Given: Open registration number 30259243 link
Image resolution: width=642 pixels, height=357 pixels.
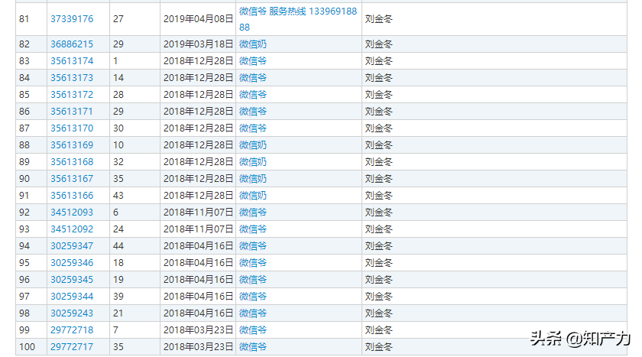Looking at the screenshot, I should pos(72,313).
